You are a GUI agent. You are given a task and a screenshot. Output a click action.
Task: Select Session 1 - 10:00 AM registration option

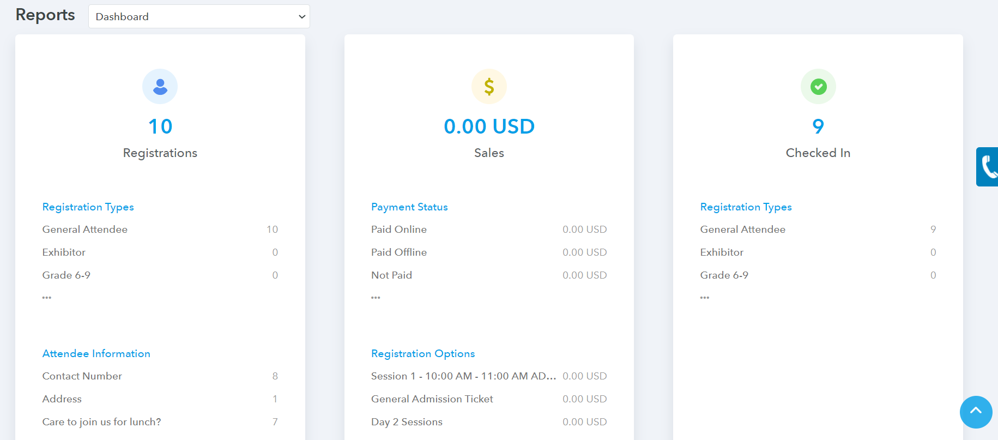[x=489, y=376]
